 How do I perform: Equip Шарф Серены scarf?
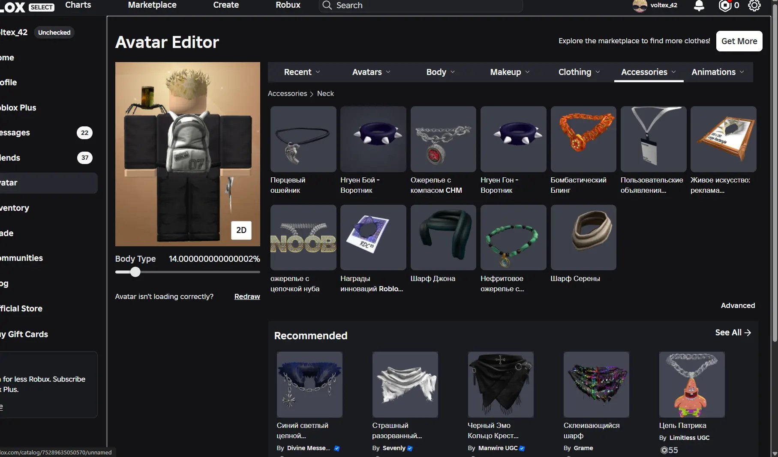click(583, 237)
